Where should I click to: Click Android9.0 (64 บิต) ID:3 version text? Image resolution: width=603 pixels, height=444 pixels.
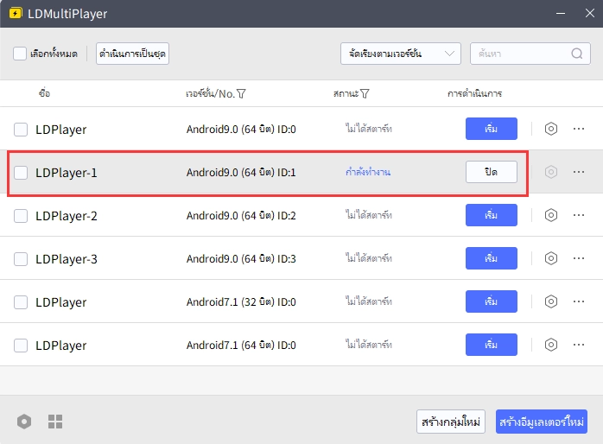pos(241,258)
